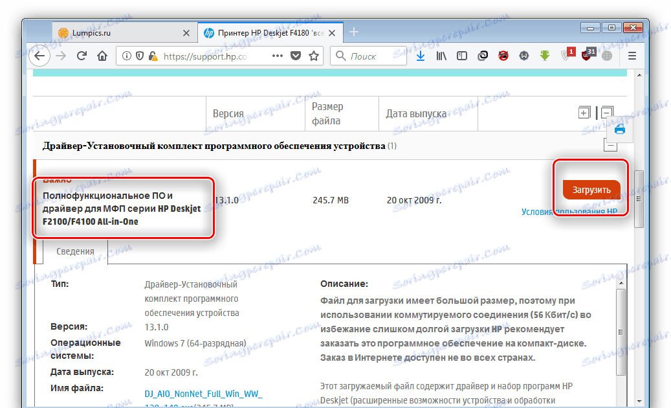Click driver title Полнофункциональное ПО и драйвер
Image resolution: width=671 pixels, height=408 pixels.
122,209
